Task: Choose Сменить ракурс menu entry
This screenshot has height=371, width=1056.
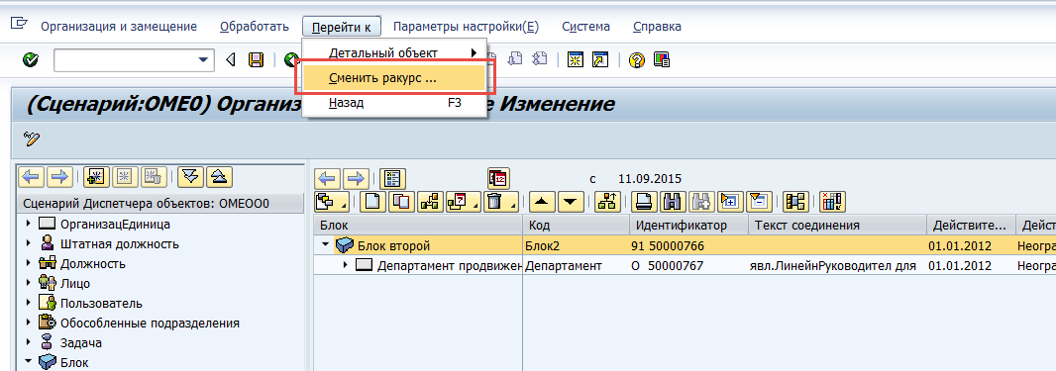Action: [394, 78]
